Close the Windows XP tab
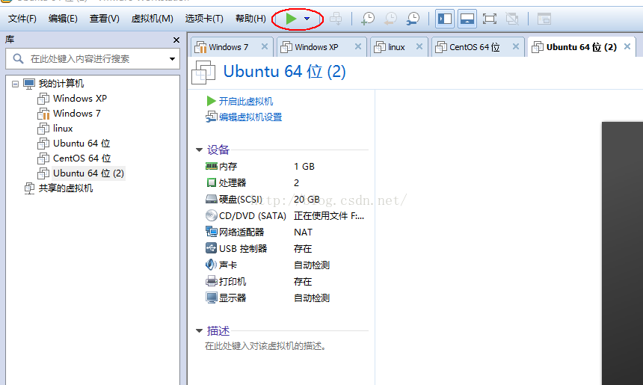Viewport: 643px width, 385px height. pos(358,46)
